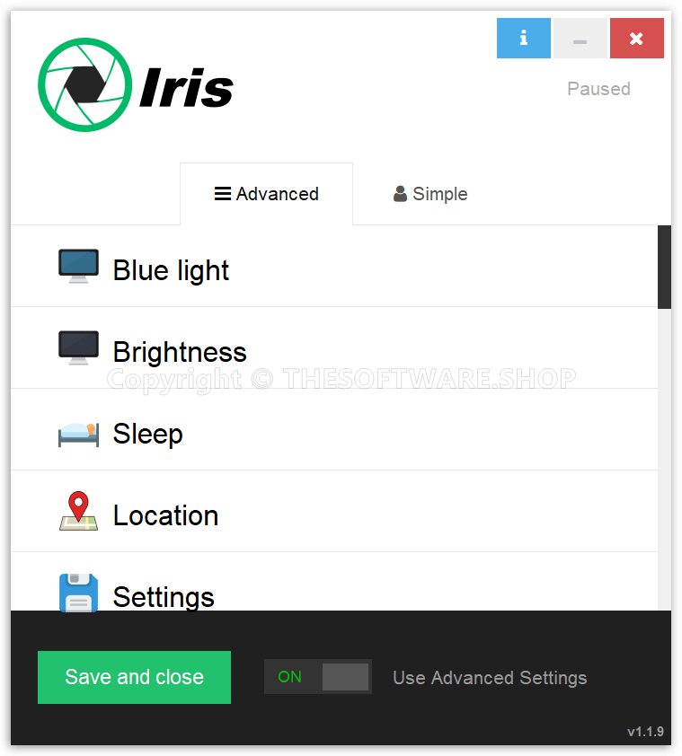Click the vertical scrollbar thumb
The image size is (682, 756).
point(664,267)
